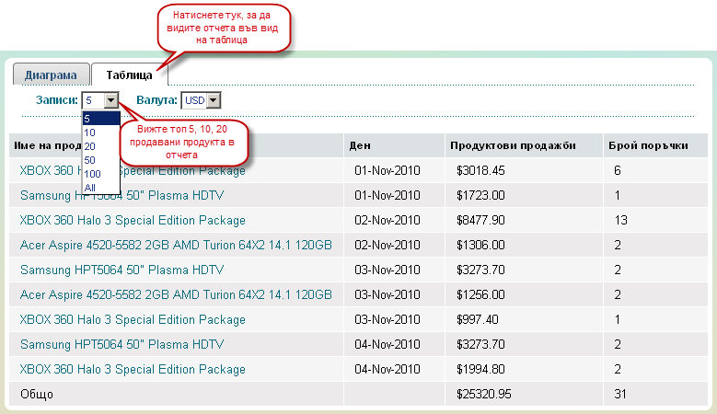Choose 20 in the Записи list
This screenshot has height=414, width=717.
(x=90, y=146)
